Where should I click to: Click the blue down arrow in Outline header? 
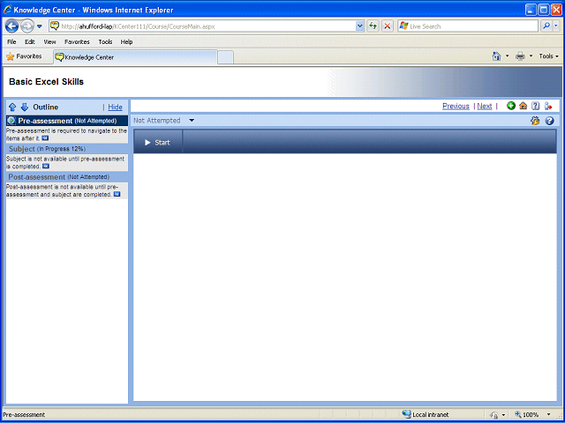24,107
